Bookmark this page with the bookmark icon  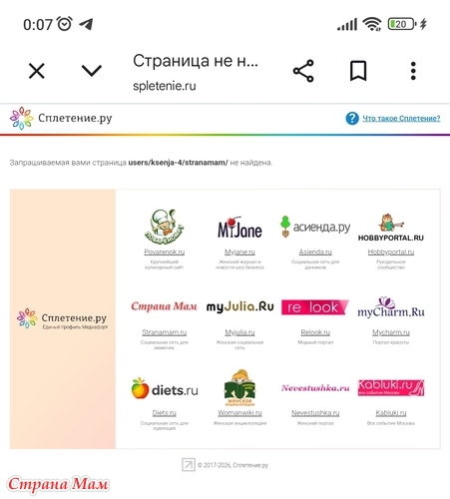(x=358, y=71)
